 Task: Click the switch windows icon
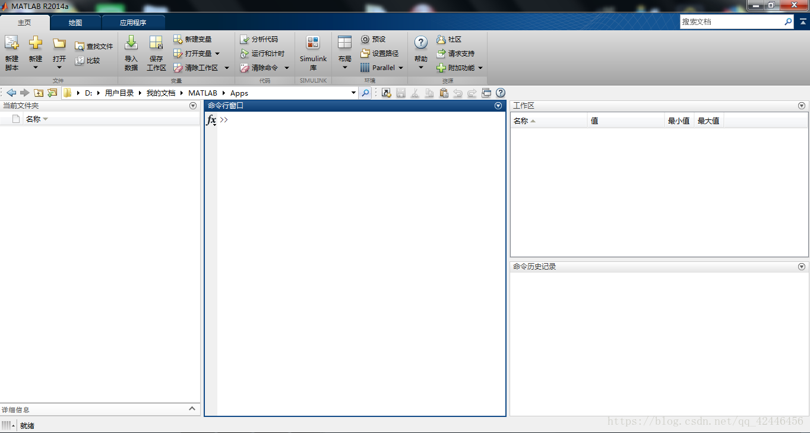click(486, 93)
